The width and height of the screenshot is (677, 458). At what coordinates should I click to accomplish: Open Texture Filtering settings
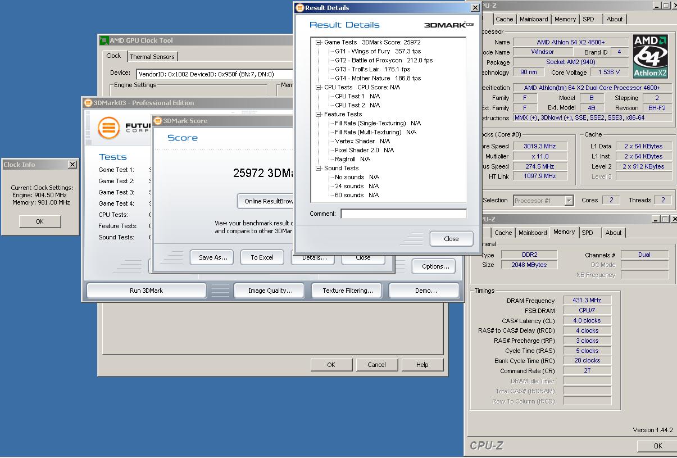tap(348, 291)
